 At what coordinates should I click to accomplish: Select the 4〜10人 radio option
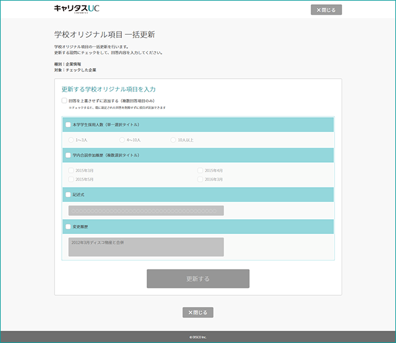(121, 140)
